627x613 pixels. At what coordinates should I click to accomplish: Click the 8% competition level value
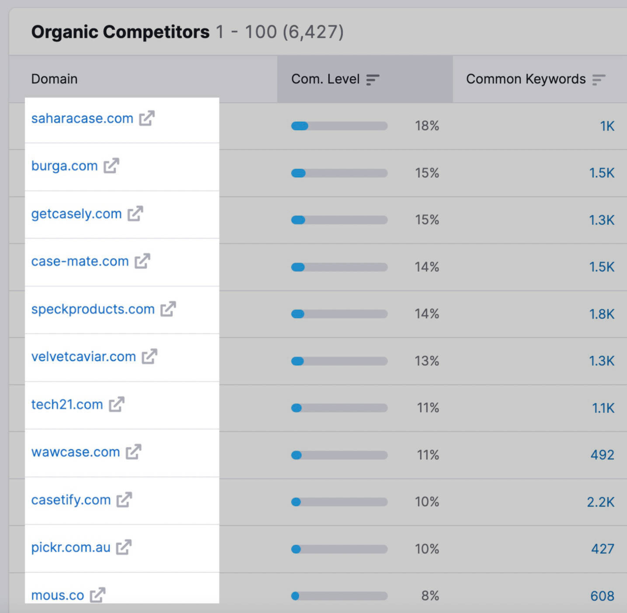430,596
